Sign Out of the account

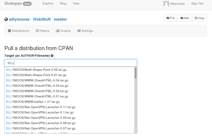(x=197, y=4)
